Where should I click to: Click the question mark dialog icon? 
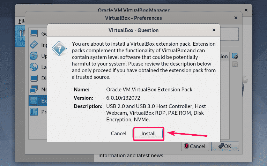[x=59, y=48]
